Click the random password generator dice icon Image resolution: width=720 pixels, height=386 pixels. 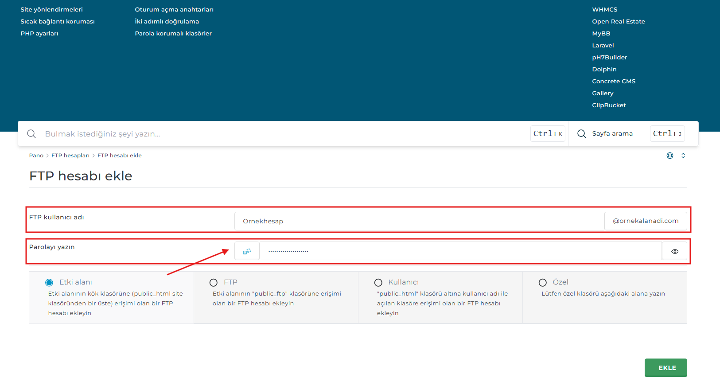247,251
